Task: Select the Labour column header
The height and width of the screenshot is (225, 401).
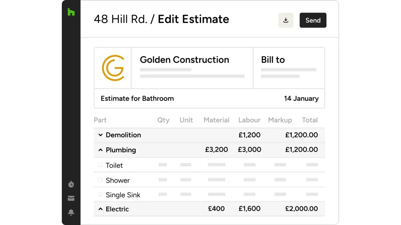Action: (249, 120)
